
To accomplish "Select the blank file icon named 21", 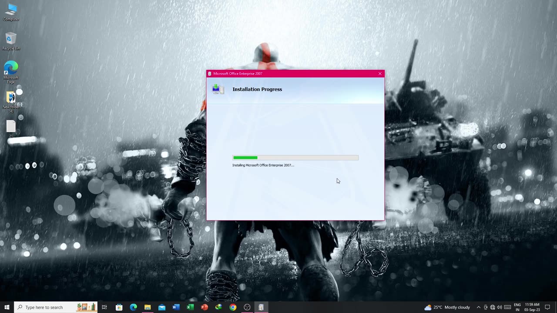I will coord(11,129).
